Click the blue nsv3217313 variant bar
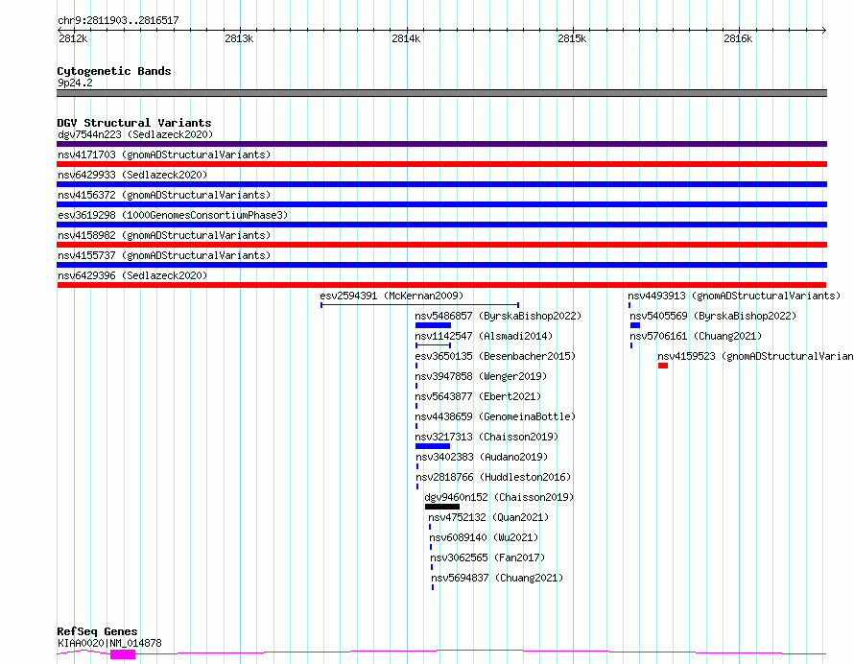The image size is (854, 664). click(433, 446)
